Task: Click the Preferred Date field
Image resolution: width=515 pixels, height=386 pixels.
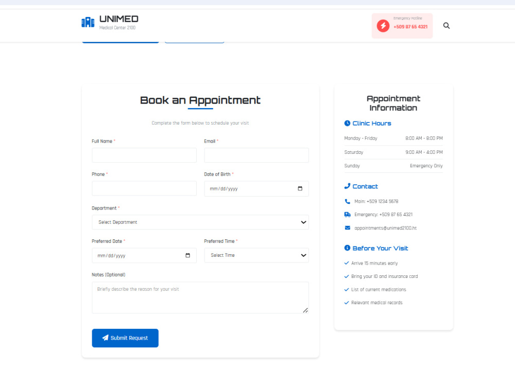Action: [x=144, y=255]
